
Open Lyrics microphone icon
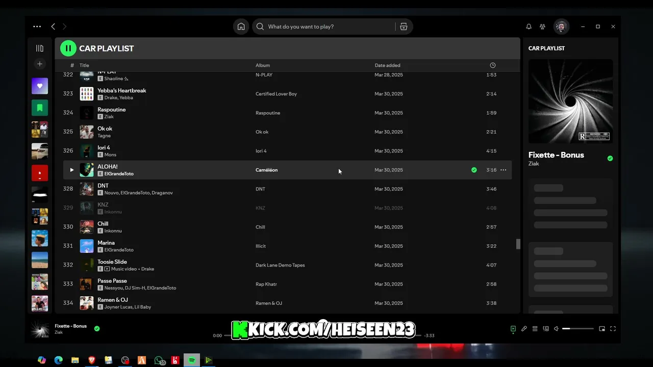click(524, 329)
